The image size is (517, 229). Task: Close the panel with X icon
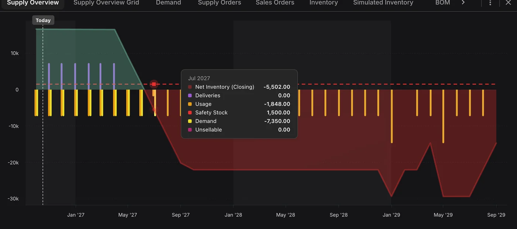tap(508, 3)
